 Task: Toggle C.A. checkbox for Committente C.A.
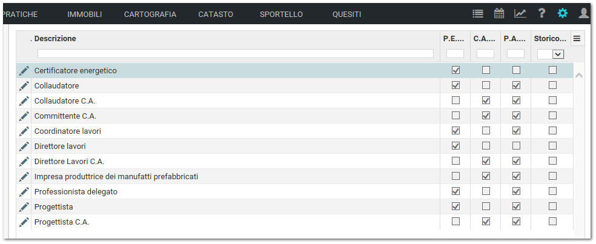point(486,115)
